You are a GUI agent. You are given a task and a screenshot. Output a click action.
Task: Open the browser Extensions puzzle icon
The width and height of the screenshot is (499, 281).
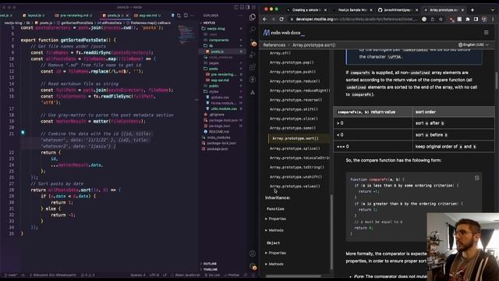click(x=468, y=19)
